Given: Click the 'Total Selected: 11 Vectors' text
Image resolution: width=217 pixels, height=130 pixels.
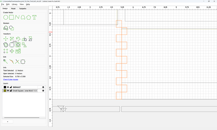Looking at the screenshot, I should click(13, 70).
